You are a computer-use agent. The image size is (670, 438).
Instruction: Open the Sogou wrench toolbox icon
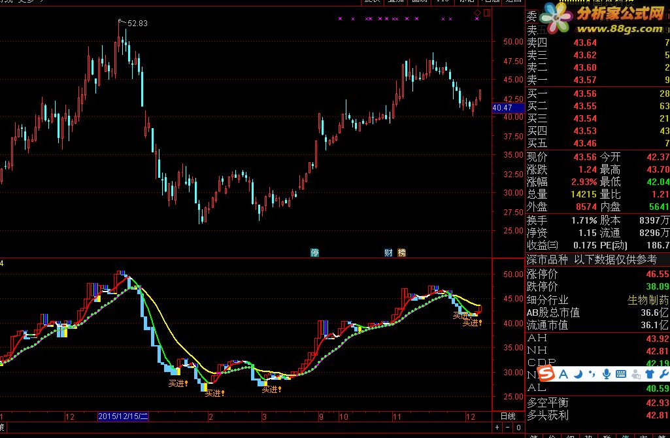point(663,375)
